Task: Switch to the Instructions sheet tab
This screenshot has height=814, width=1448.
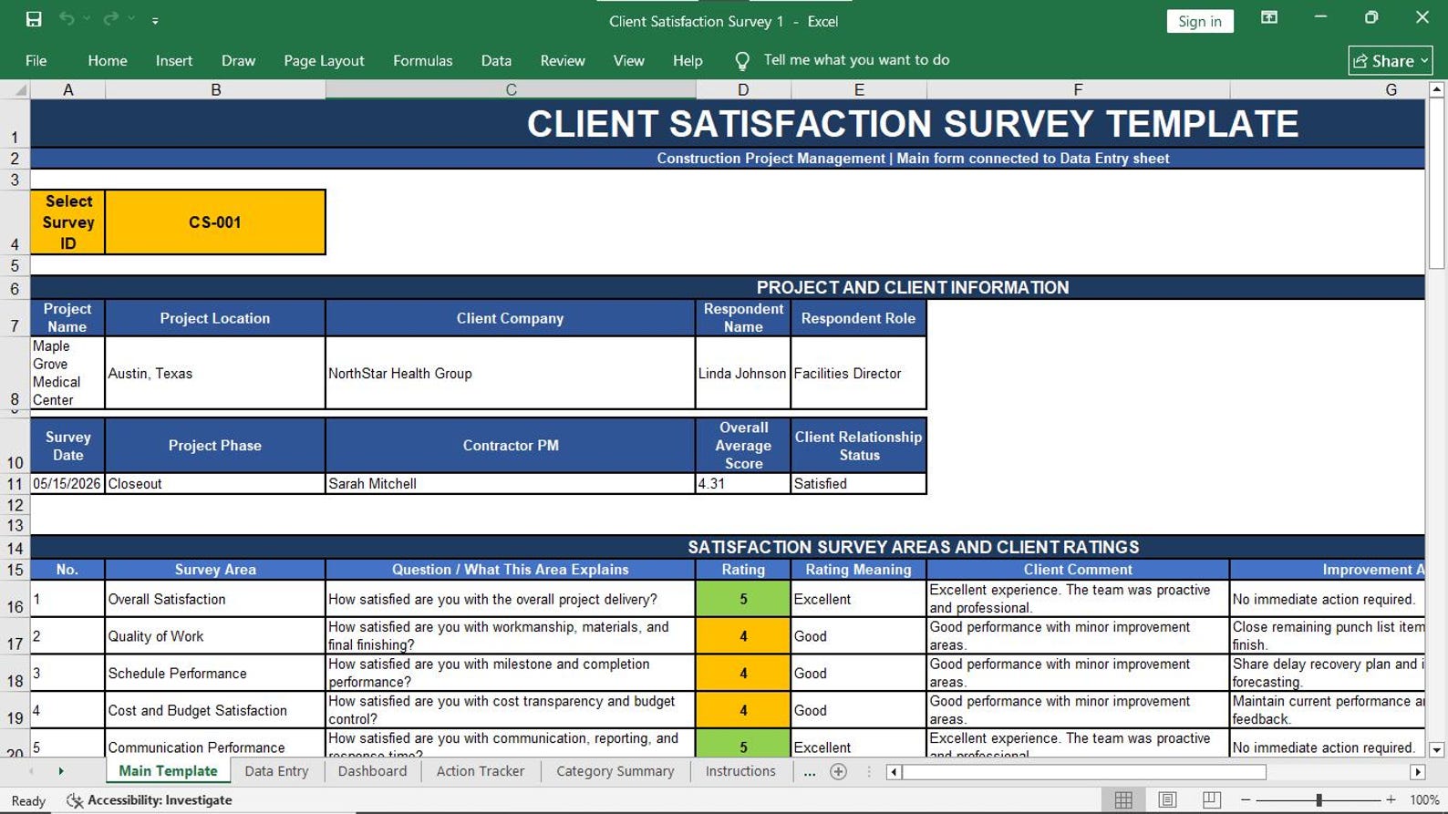Action: click(740, 771)
